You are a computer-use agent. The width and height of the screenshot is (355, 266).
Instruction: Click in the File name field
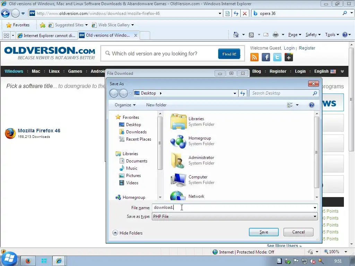(x=232, y=208)
